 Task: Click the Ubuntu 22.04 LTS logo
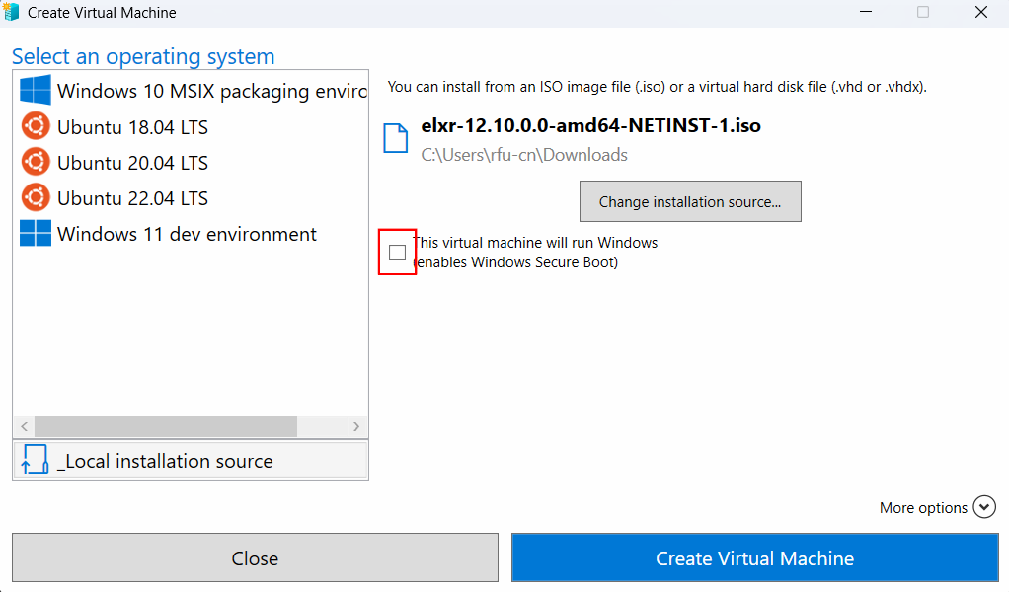(35, 197)
